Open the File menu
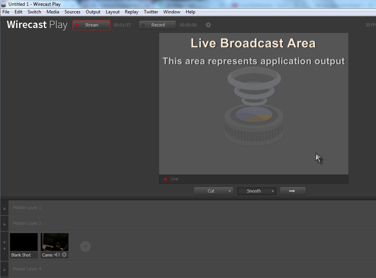 click(6, 12)
